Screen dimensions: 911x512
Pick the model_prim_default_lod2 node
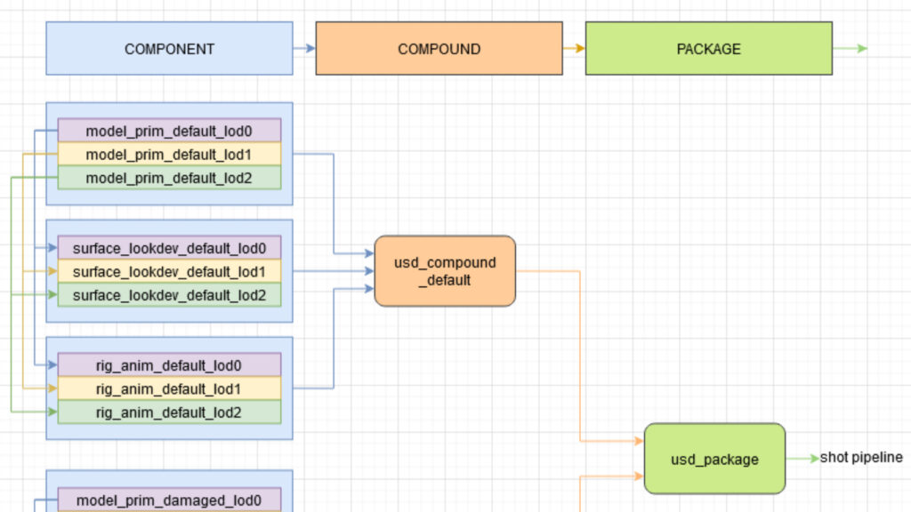coord(169,178)
